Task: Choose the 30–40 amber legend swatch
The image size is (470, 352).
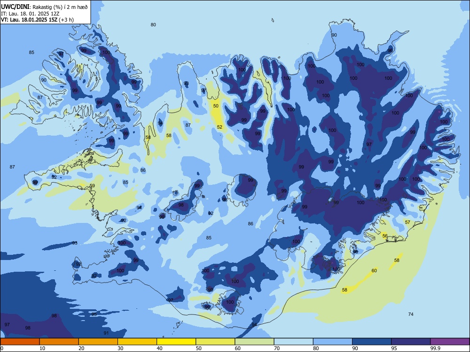Action: tap(137, 342)
